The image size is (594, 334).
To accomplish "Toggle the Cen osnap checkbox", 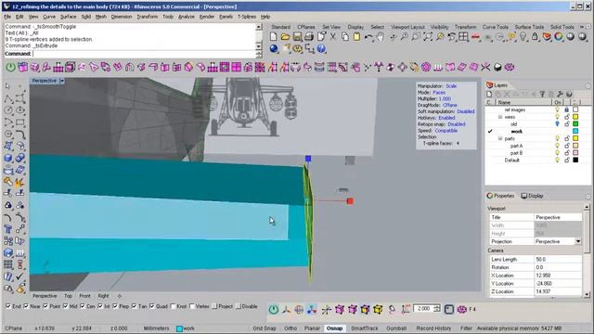I will point(83,306).
